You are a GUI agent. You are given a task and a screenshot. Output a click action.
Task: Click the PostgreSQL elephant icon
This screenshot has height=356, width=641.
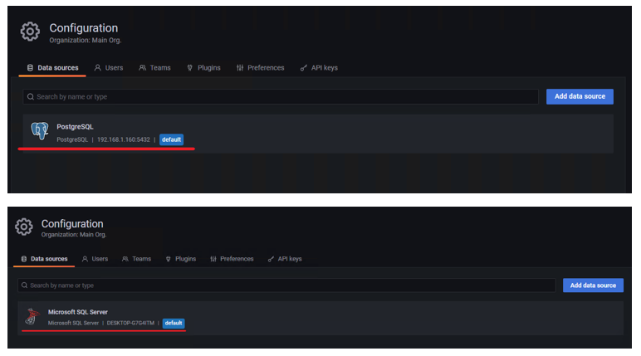tap(40, 131)
